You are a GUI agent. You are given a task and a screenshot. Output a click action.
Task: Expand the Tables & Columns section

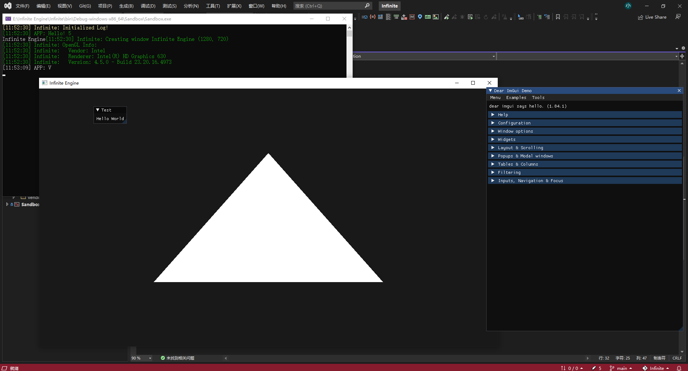click(585, 164)
